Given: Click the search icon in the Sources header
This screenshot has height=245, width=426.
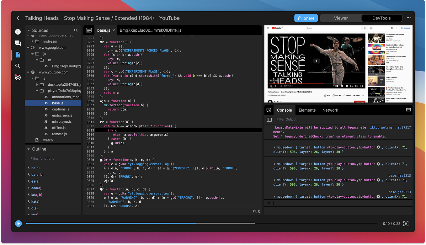Looking at the screenshot, I should [x=75, y=30].
